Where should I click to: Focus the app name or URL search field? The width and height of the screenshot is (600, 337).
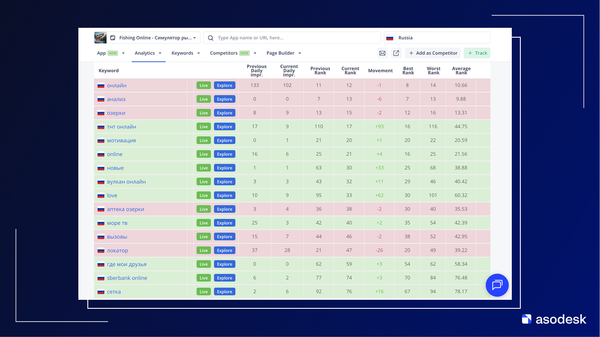point(296,38)
